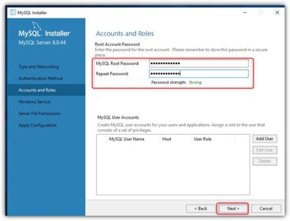Go to Apply Configuration step
This screenshot has width=290, height=221.
[37, 125]
